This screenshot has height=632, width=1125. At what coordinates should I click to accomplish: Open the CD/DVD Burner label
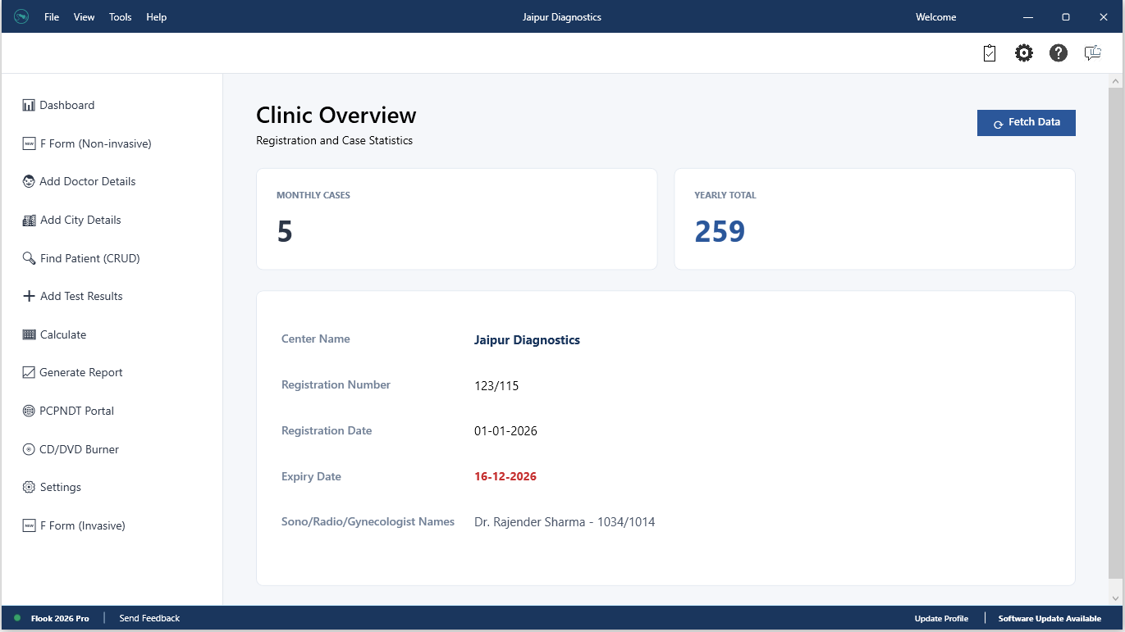click(x=80, y=449)
